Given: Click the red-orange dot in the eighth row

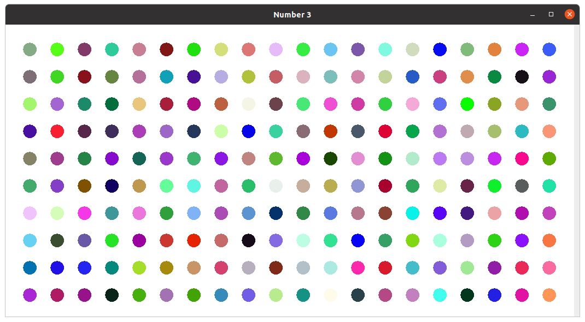Looking at the screenshot, I should [194, 241].
